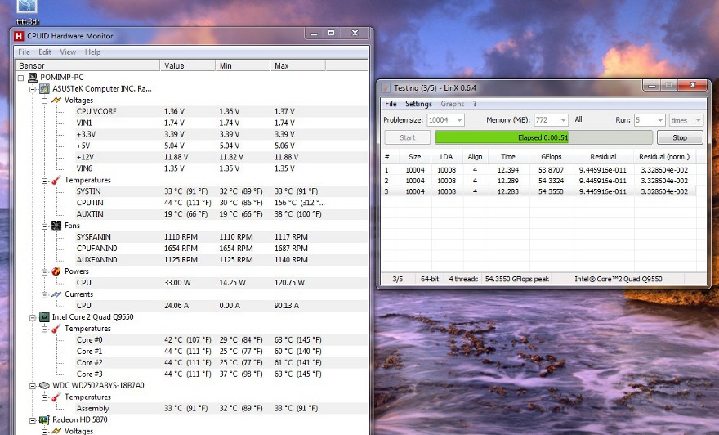Collapse the Fans node in the tree

[x=44, y=225]
